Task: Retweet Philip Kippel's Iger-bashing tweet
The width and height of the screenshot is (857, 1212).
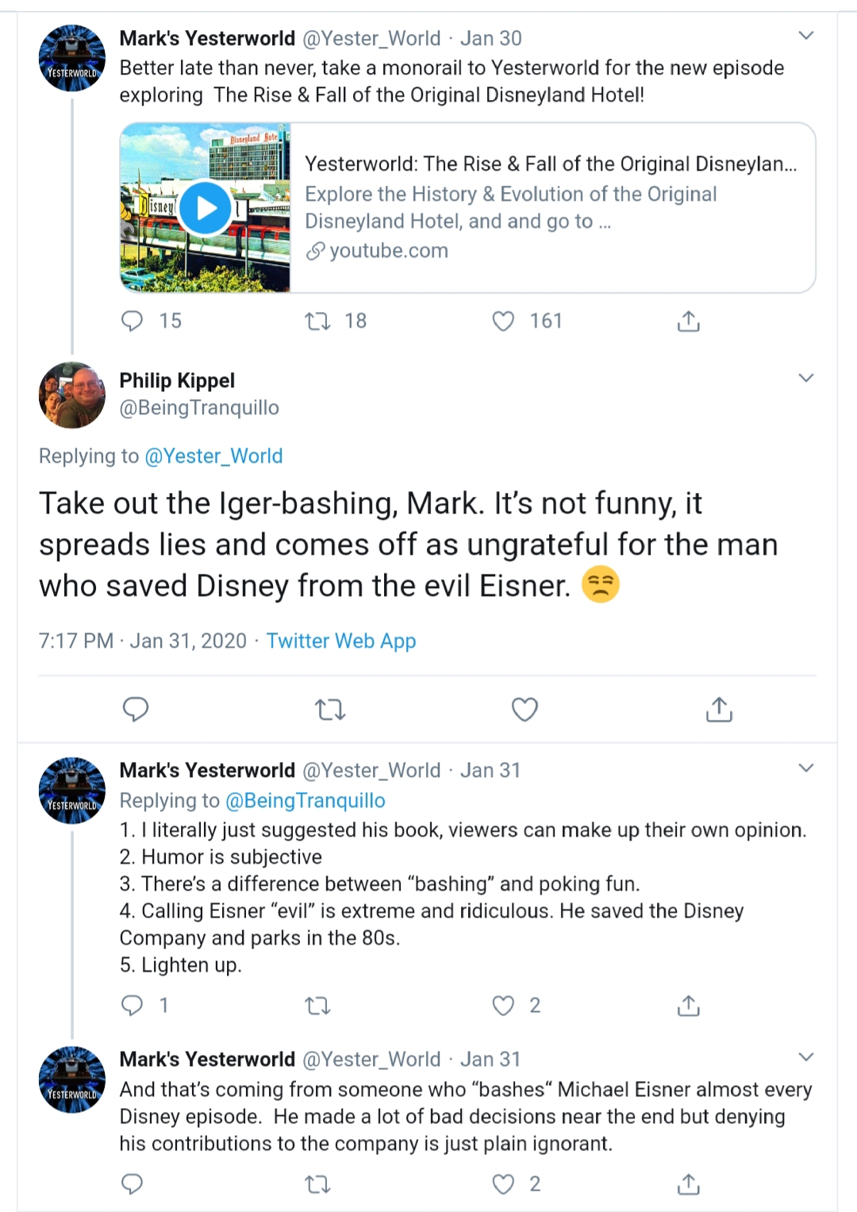Action: (x=330, y=709)
